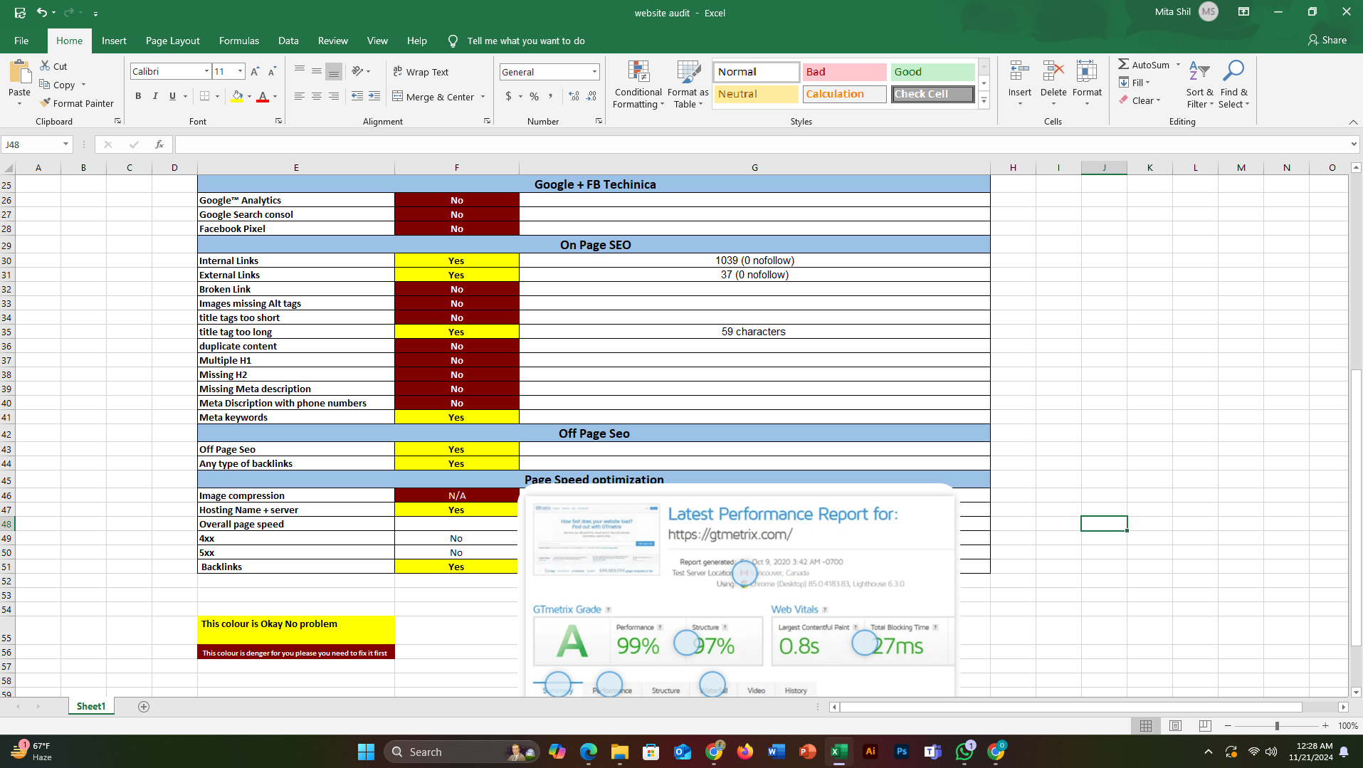Toggle Wrap Text option
The height and width of the screenshot is (768, 1363).
click(x=421, y=72)
